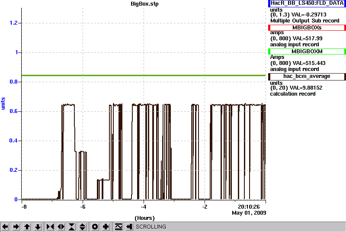This screenshot has width=346, height=232.
Task: Click the '20:10:26' timestamp on the x-axis
Action: click(x=249, y=207)
